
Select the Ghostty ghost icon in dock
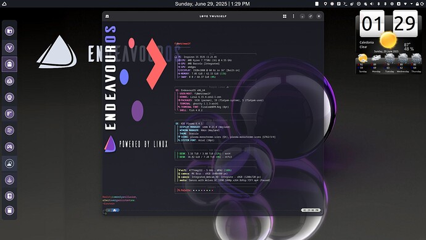point(9,64)
